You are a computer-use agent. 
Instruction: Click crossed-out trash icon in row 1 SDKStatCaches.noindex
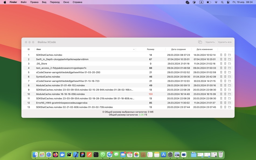pyautogui.click(x=221, y=55)
